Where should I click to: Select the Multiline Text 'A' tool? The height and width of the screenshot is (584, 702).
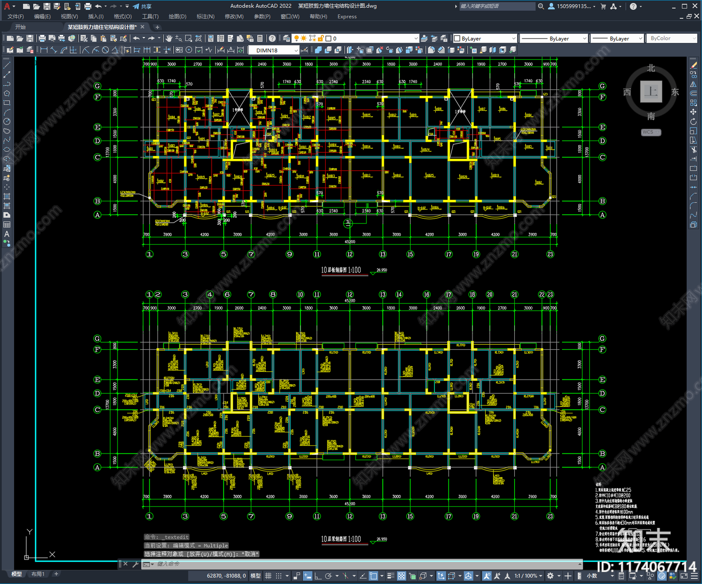7,234
